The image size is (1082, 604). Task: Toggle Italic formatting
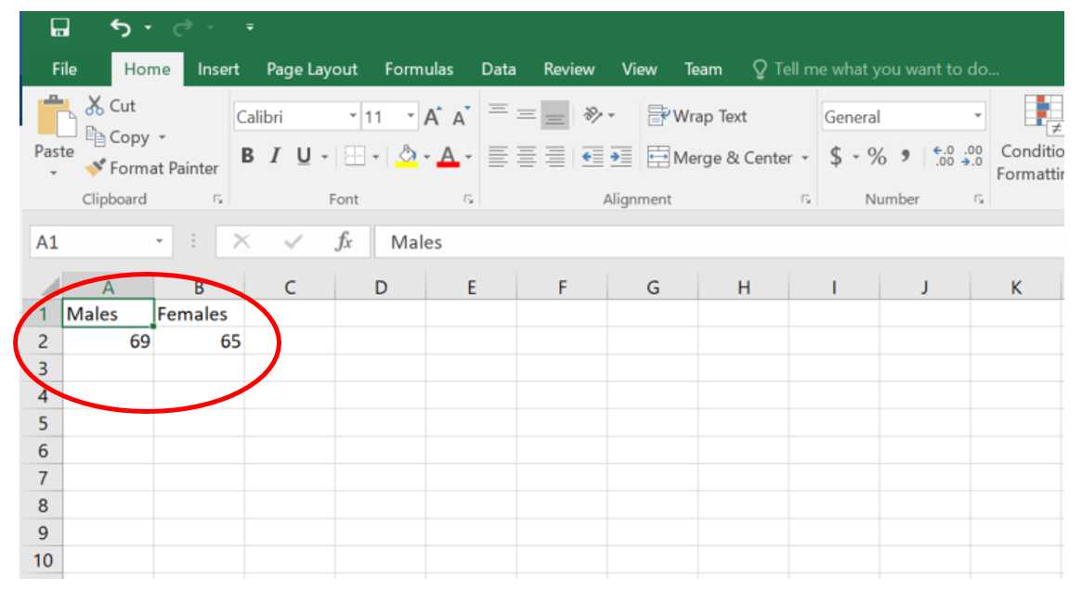275,157
